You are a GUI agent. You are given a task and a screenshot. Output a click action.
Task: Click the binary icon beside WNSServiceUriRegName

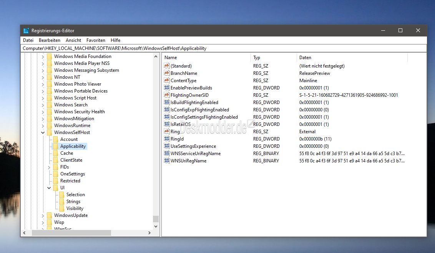point(166,153)
